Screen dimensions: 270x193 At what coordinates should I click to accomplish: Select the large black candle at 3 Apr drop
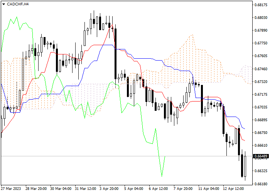(116, 54)
